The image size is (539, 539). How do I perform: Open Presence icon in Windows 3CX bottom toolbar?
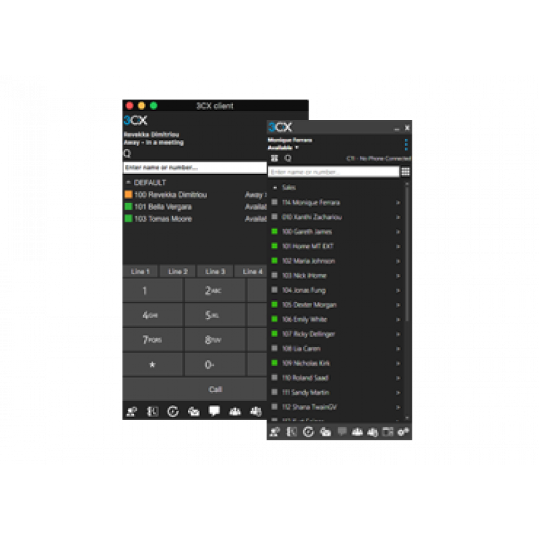pyautogui.click(x=275, y=432)
